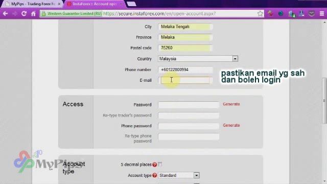Select the InstaForex Account opening tab
Screen dimensions: 327x184
pyautogui.click(x=95, y=4)
